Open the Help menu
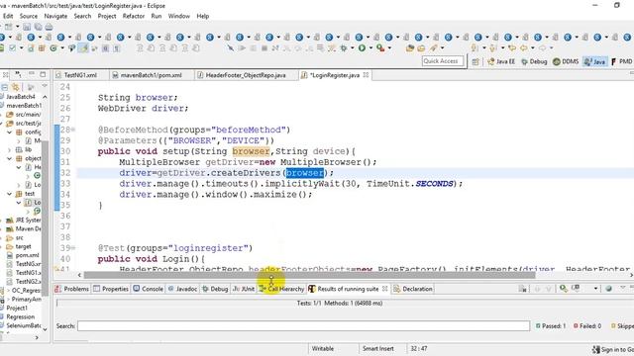 click(202, 16)
